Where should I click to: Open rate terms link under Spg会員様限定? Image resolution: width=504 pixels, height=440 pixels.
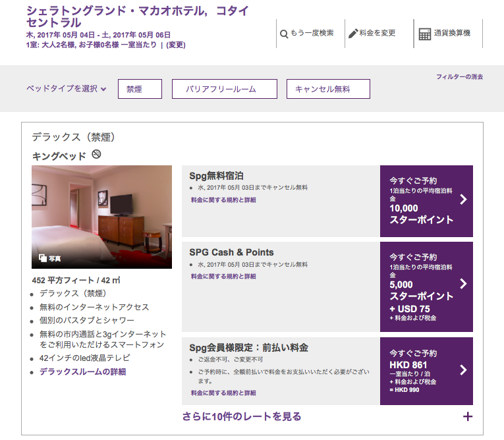(x=223, y=393)
